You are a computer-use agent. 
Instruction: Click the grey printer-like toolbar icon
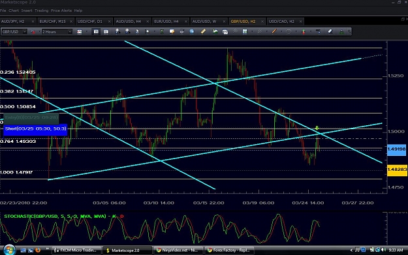(181, 31)
